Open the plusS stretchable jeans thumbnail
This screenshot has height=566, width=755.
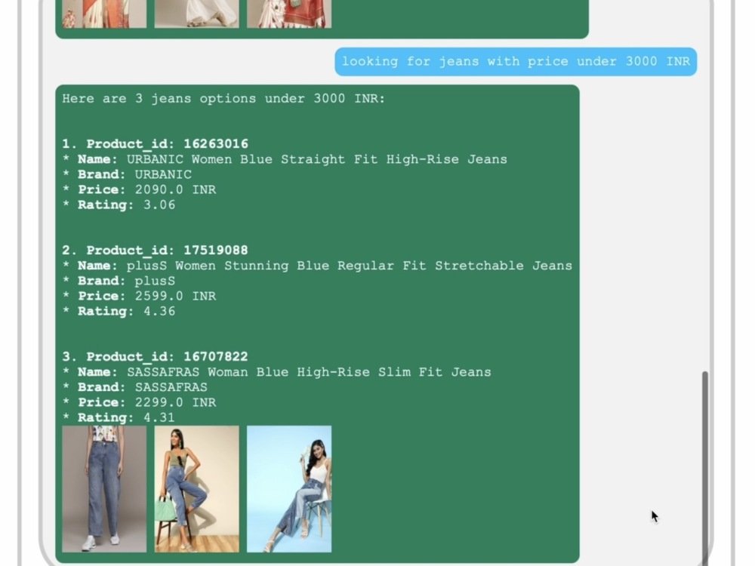click(x=196, y=488)
